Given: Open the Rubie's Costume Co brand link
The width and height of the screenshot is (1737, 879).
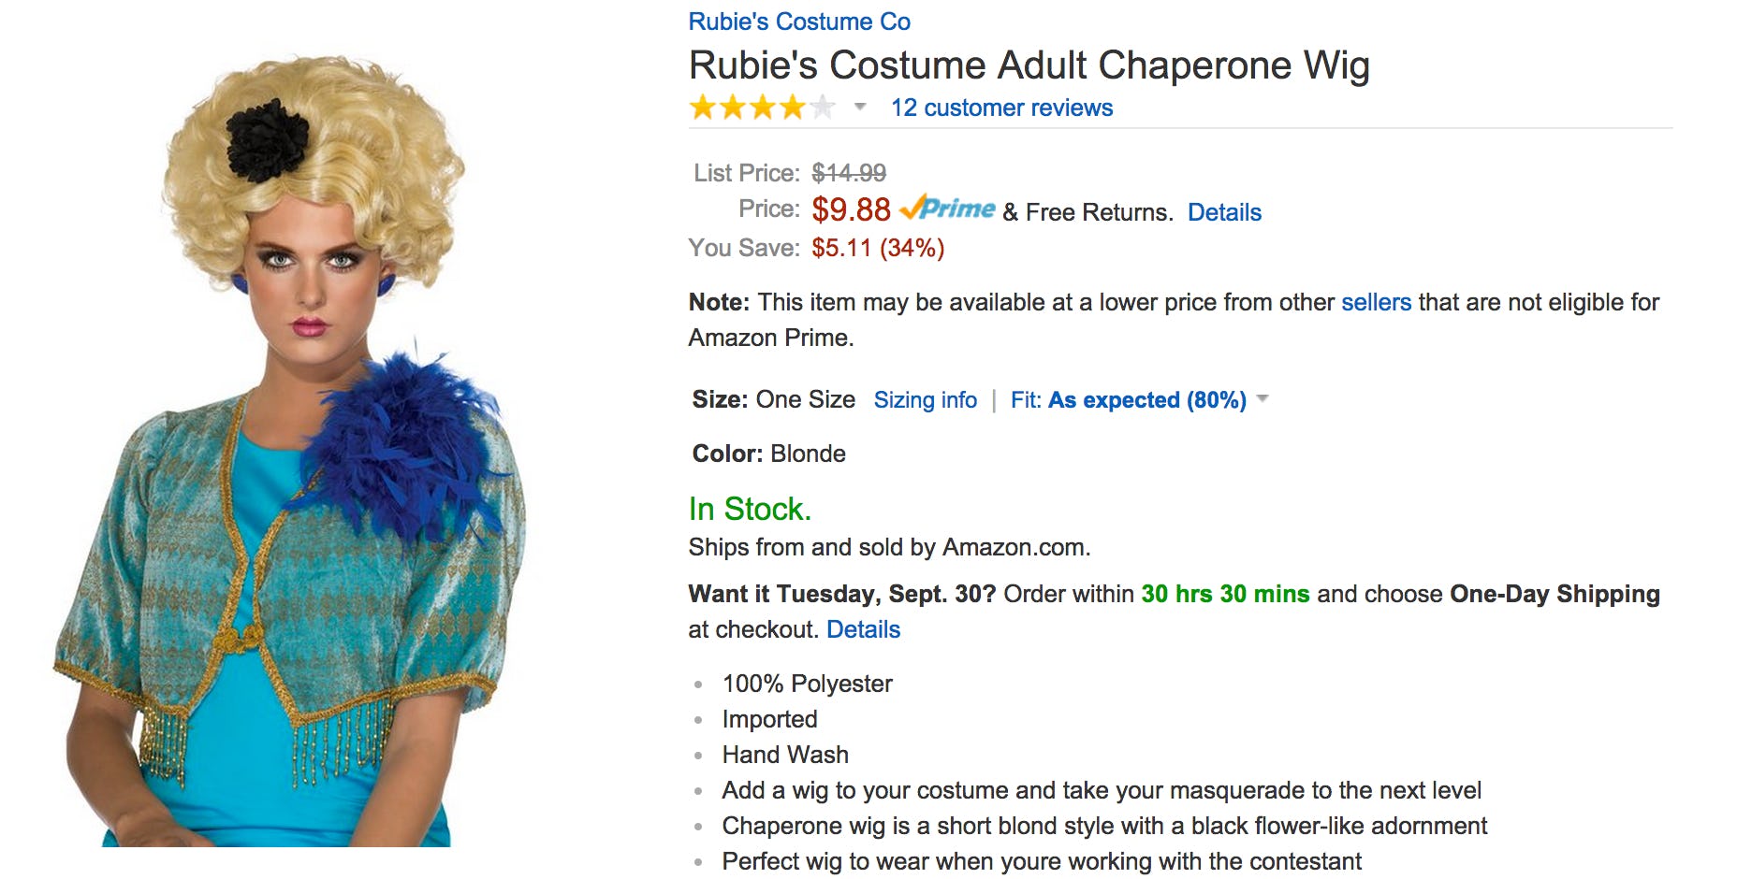Looking at the screenshot, I should 798,22.
